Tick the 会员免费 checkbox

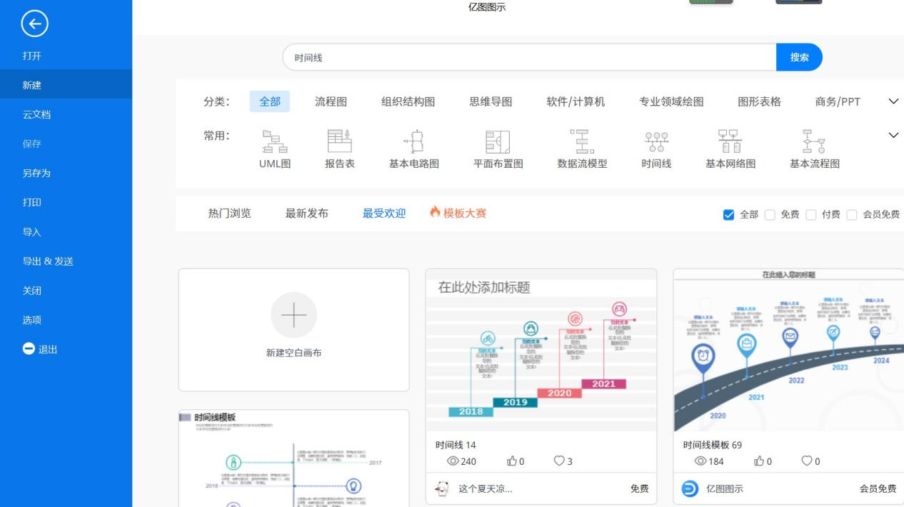pos(851,215)
